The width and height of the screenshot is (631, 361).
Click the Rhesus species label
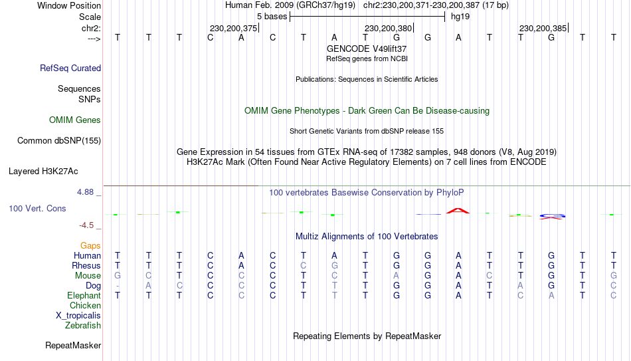pyautogui.click(x=86, y=265)
